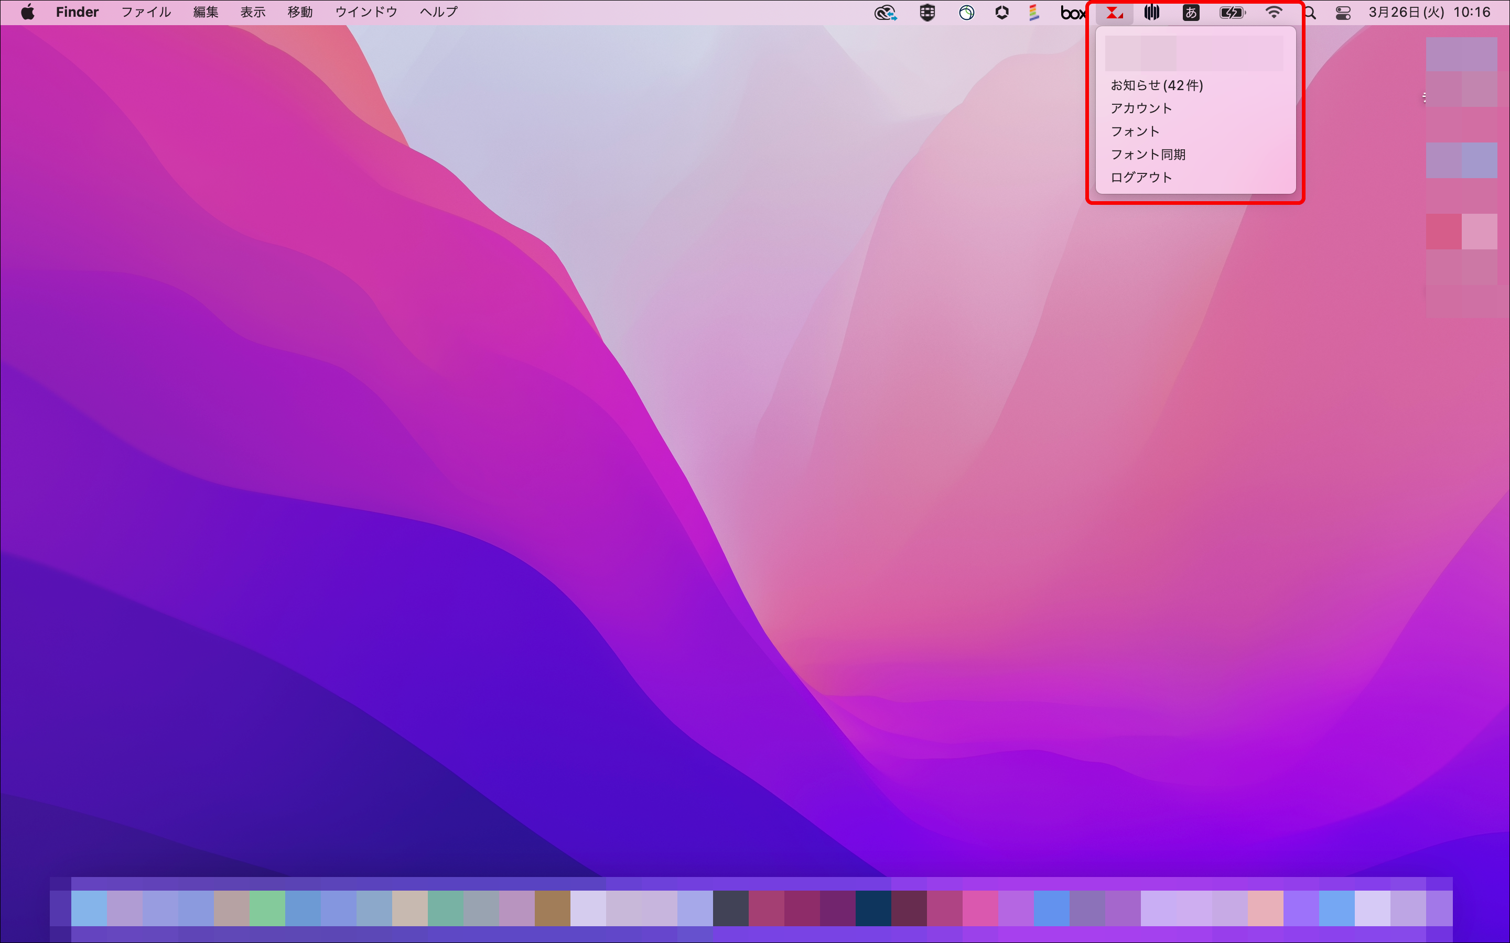This screenshot has height=943, width=1510.
Task: Click the フォント menu entry
Action: [x=1135, y=131]
